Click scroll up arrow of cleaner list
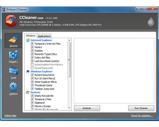Screen dimensions: 159x127 [x=69, y=40]
